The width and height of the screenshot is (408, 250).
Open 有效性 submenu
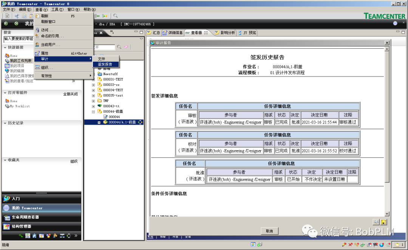pos(64,76)
